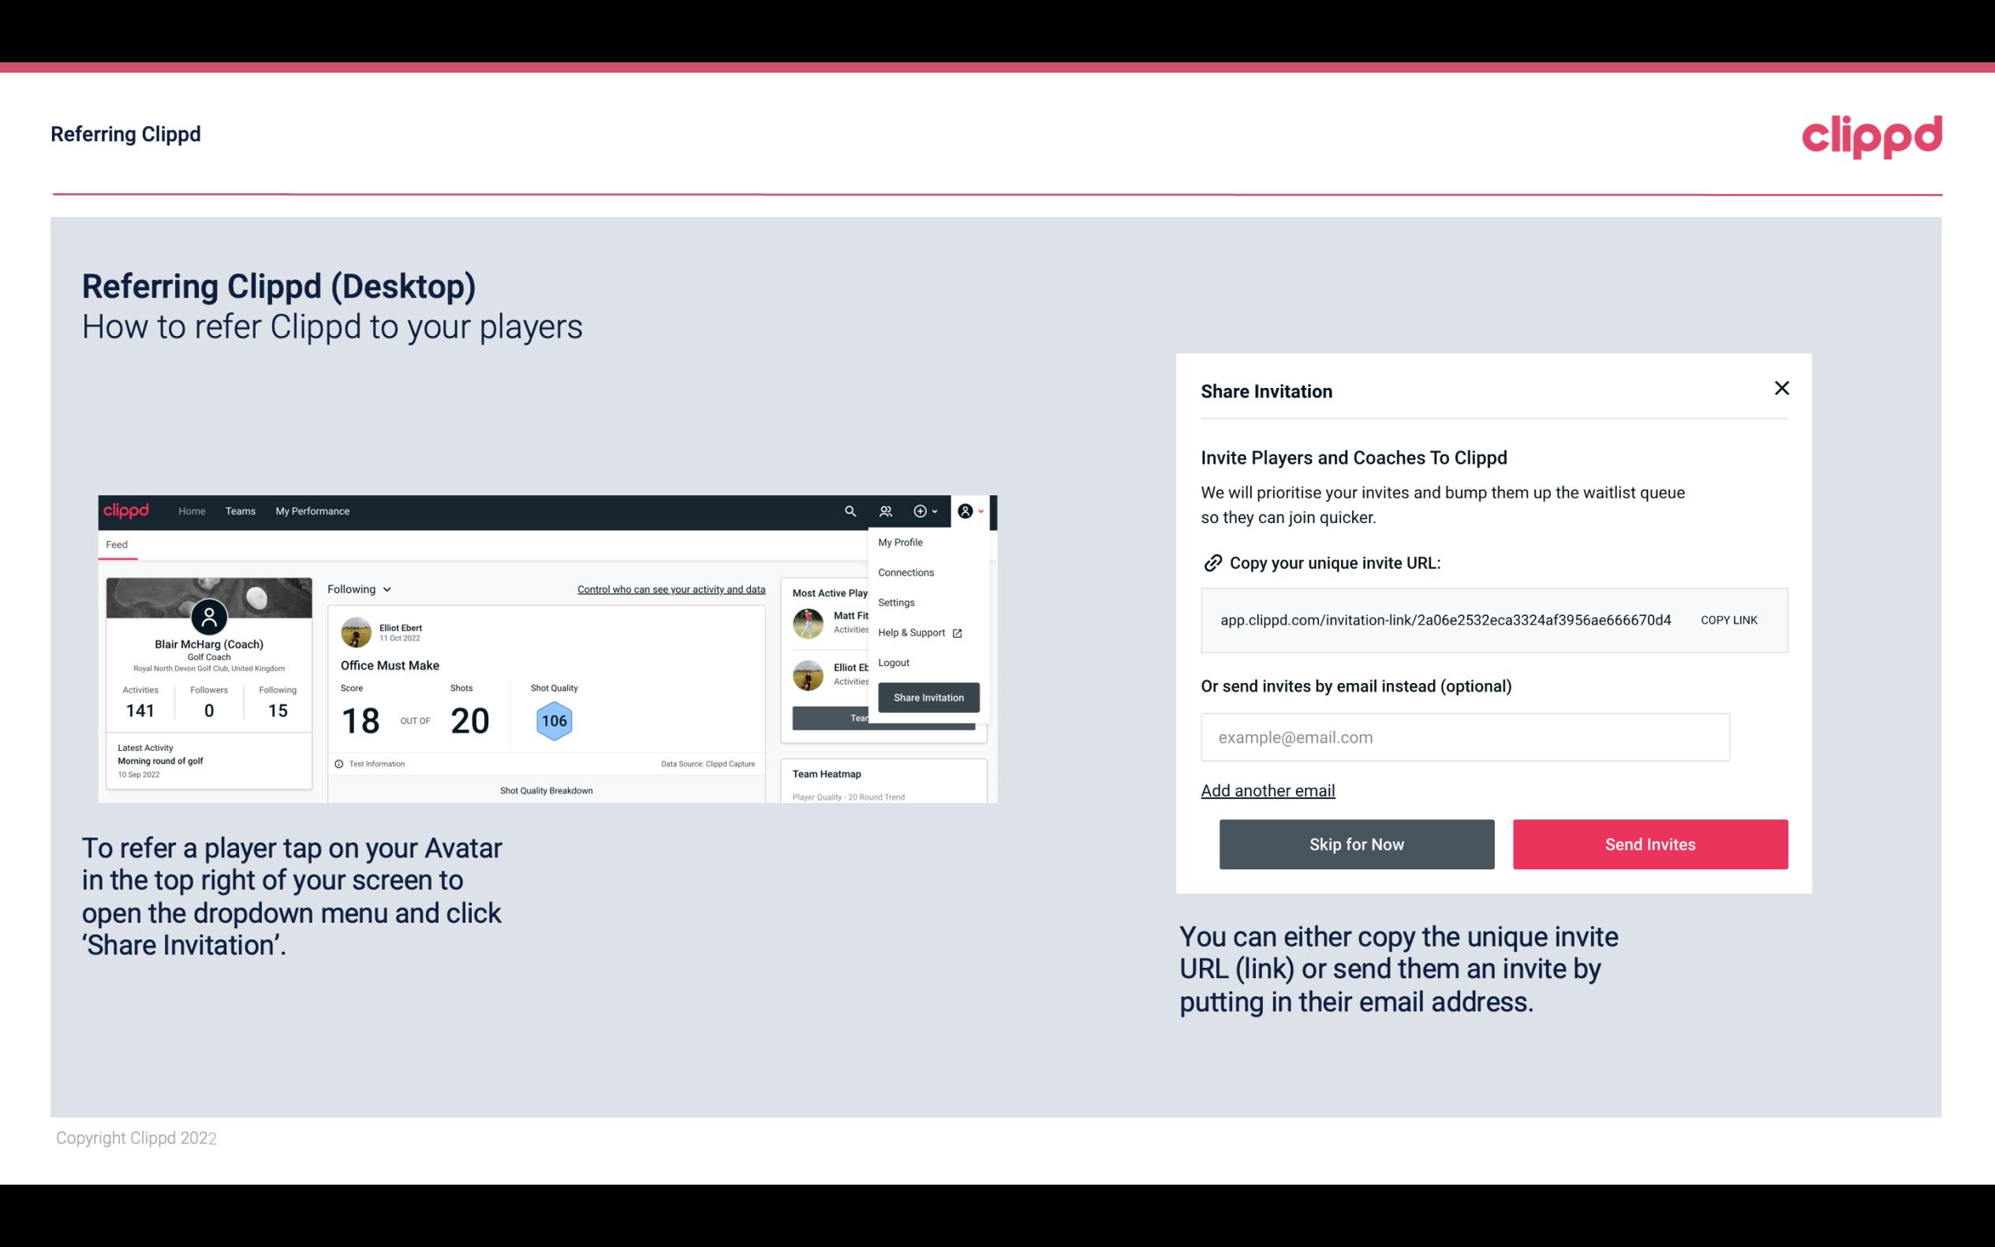The image size is (1995, 1247).
Task: Click the close X button on Share Invitation dialog
Action: (x=1781, y=388)
